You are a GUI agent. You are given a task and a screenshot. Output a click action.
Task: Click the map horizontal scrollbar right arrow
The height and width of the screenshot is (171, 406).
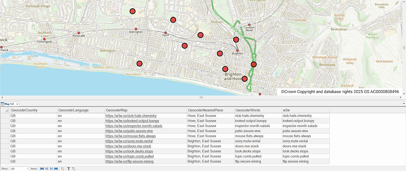[401, 98]
